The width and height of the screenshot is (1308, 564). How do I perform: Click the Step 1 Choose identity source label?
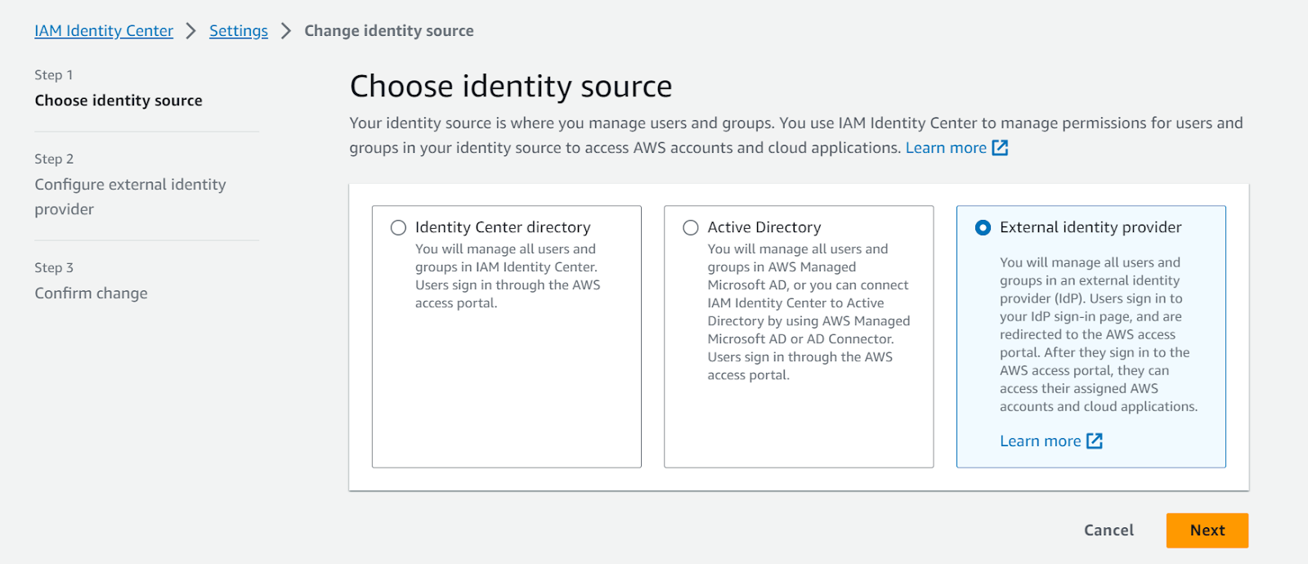[x=119, y=101]
